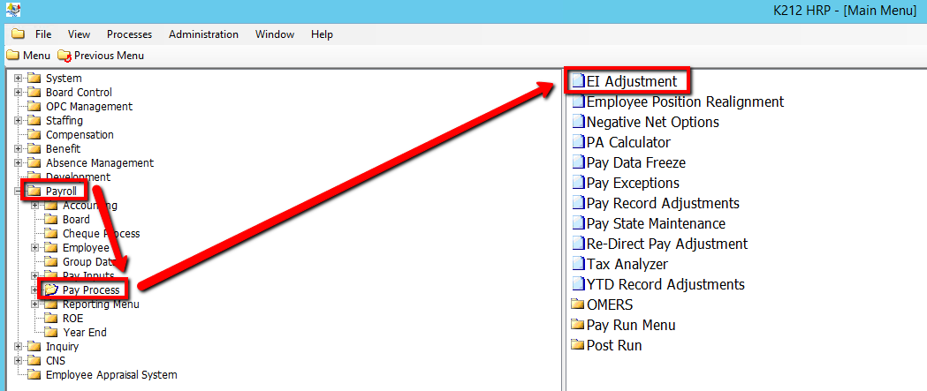
Task: Expand the System tree node
Action: click(x=18, y=79)
